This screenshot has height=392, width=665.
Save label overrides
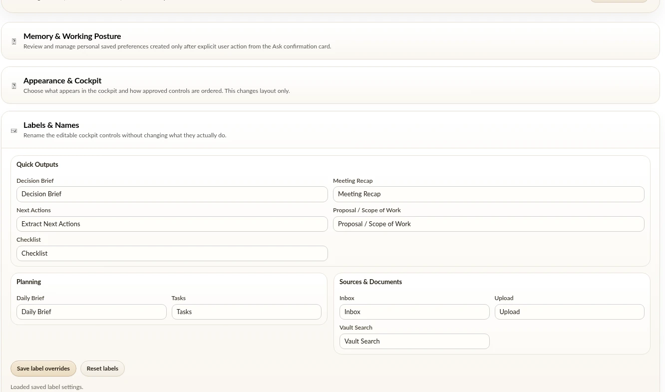[43, 369]
